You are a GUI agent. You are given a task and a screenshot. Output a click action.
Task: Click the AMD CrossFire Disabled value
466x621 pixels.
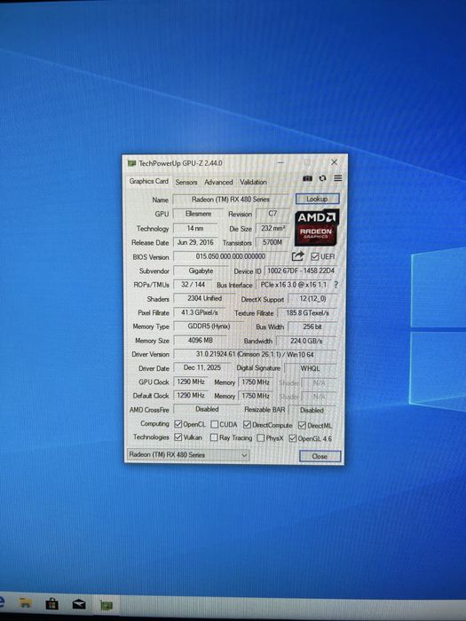[207, 409]
